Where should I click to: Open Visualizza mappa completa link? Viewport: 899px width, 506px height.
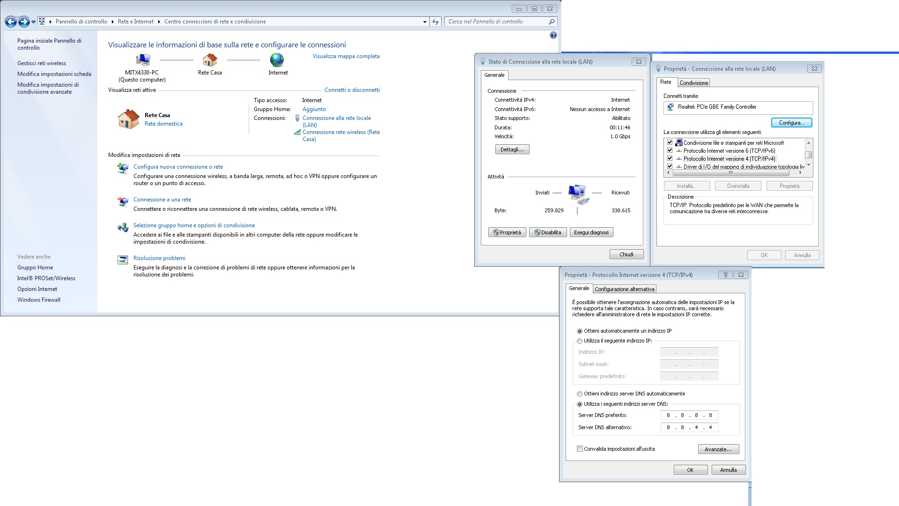pos(346,56)
